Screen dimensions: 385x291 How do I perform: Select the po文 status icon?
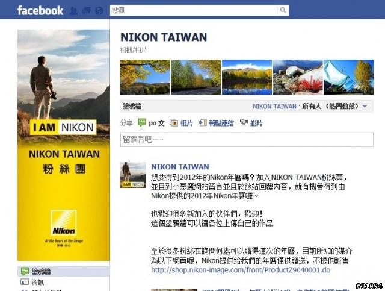[x=142, y=122]
